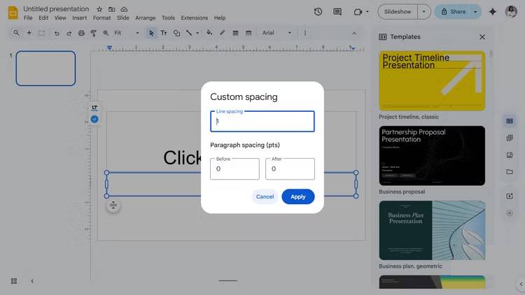Activate the paint format tool
This screenshot has width=525, height=295.
click(x=93, y=33)
